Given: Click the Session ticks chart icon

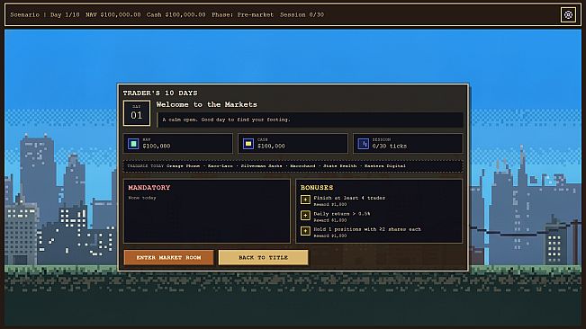Looking at the screenshot, I should click(x=363, y=144).
